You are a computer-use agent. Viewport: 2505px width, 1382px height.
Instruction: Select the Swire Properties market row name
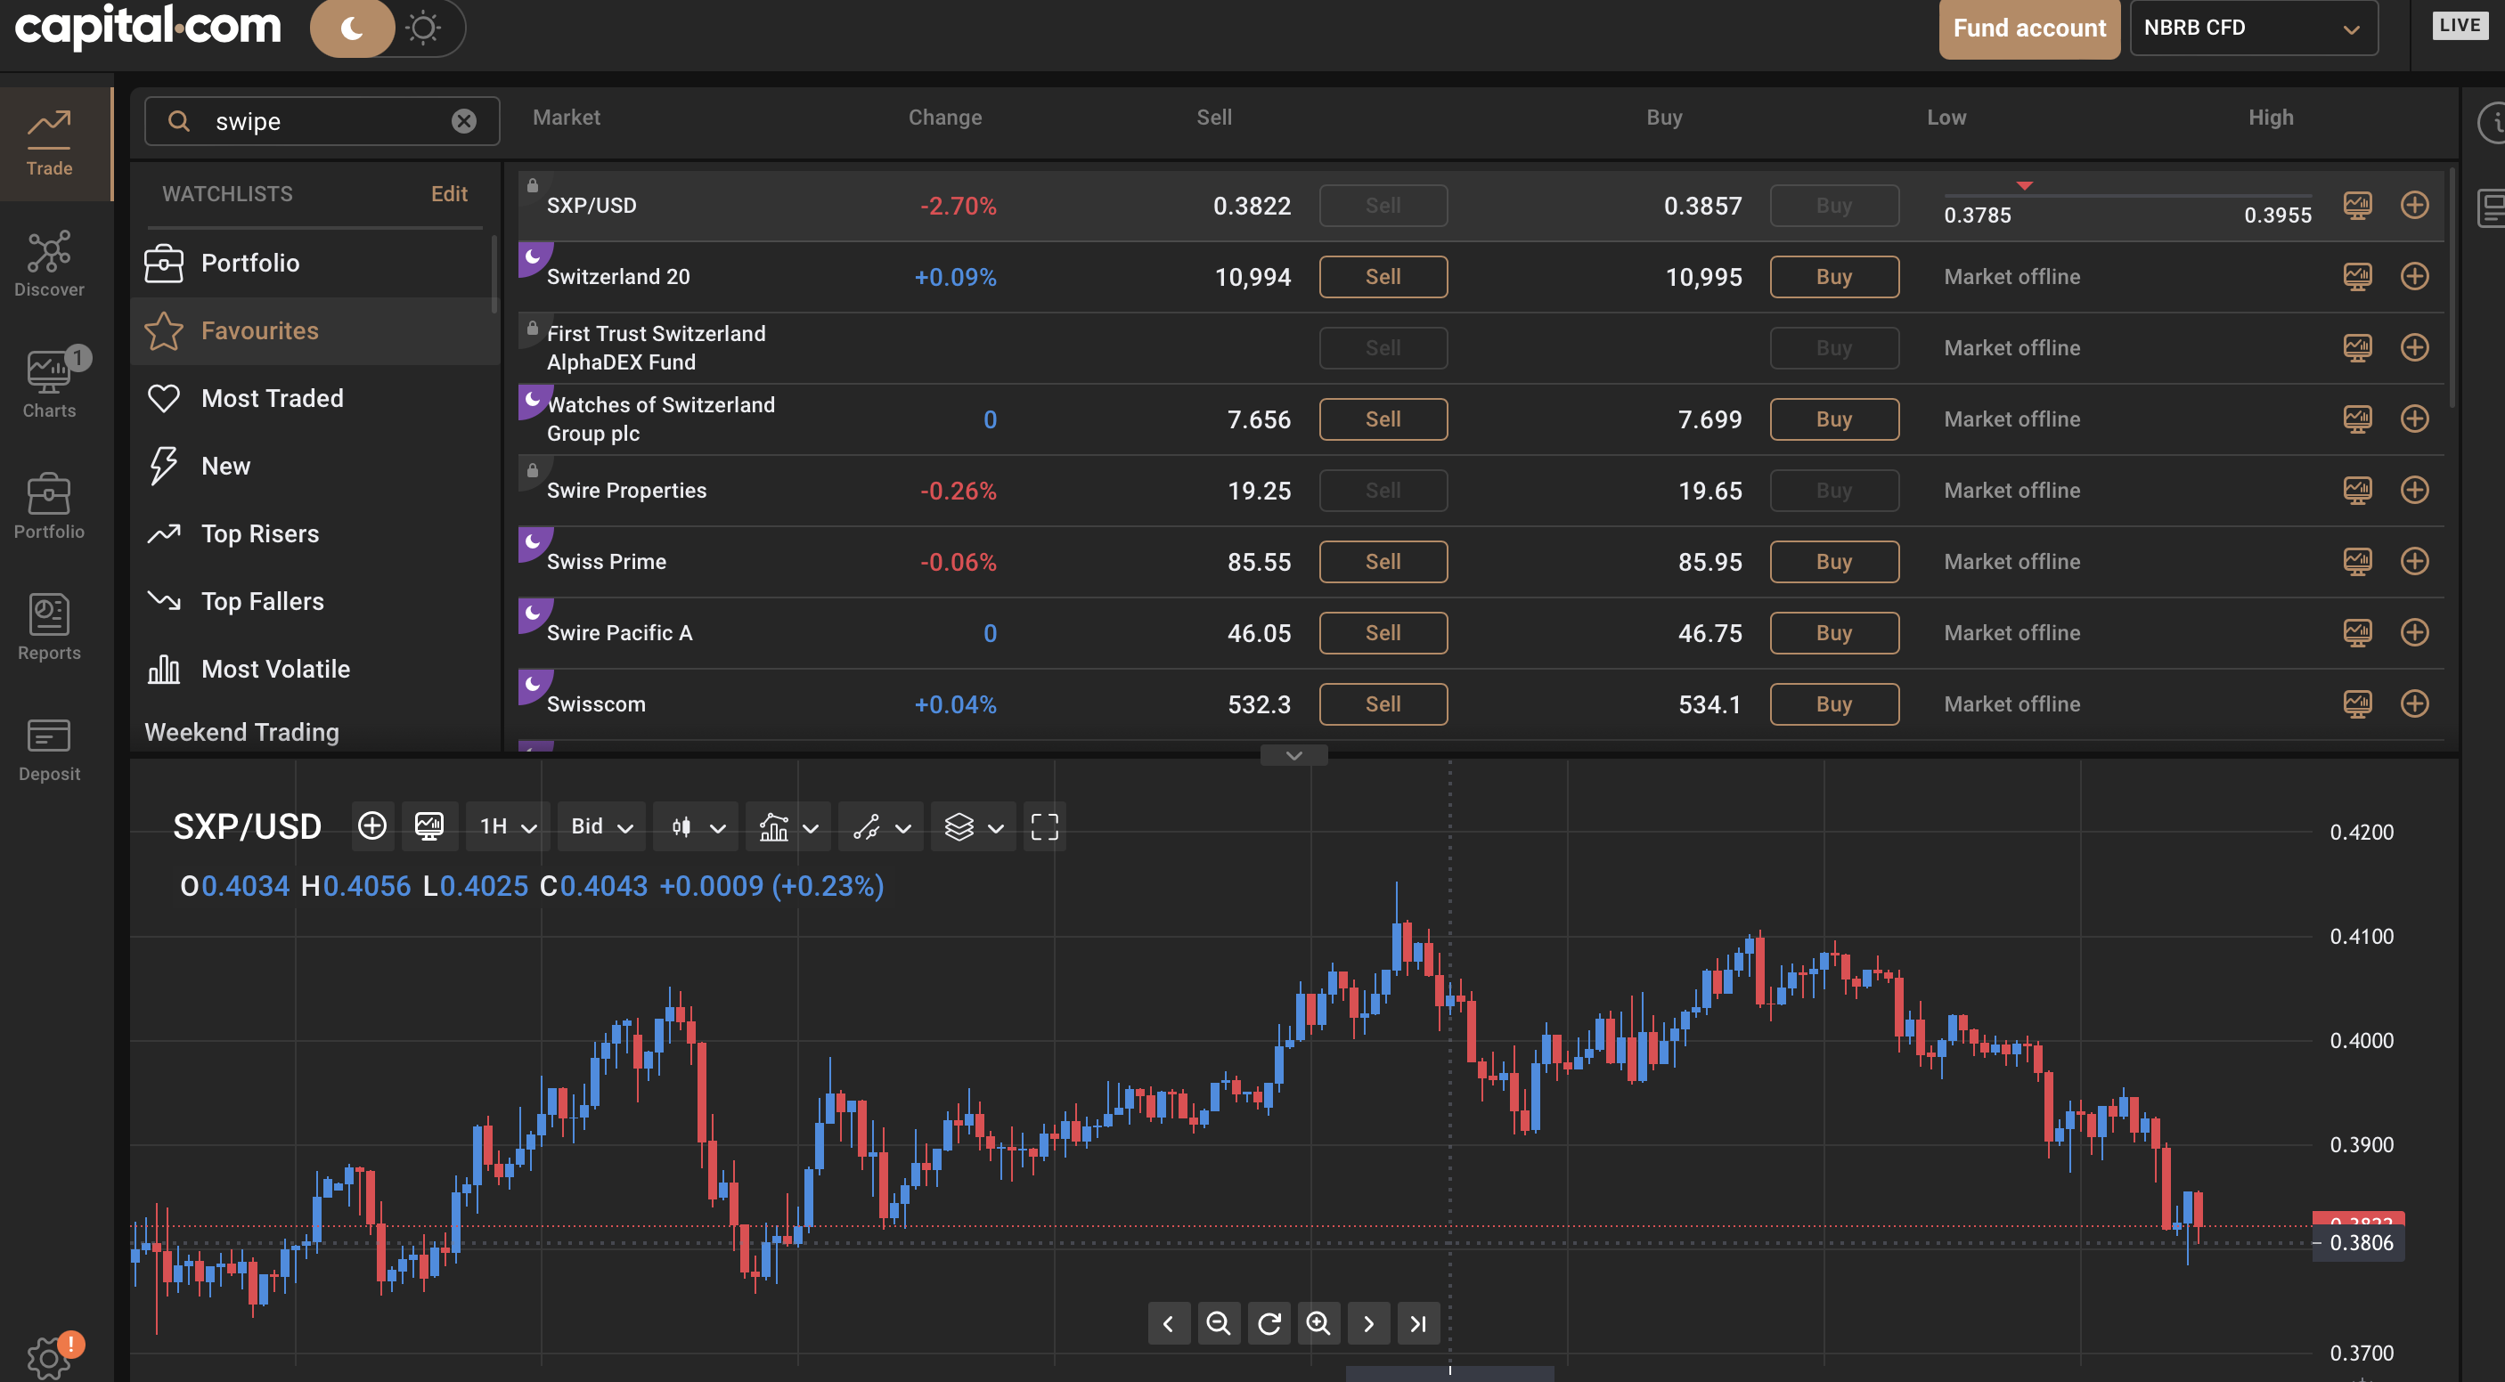pos(626,490)
